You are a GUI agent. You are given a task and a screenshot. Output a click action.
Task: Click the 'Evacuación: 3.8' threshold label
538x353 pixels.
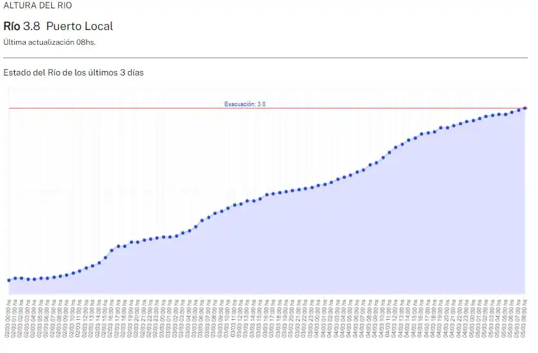pyautogui.click(x=245, y=104)
